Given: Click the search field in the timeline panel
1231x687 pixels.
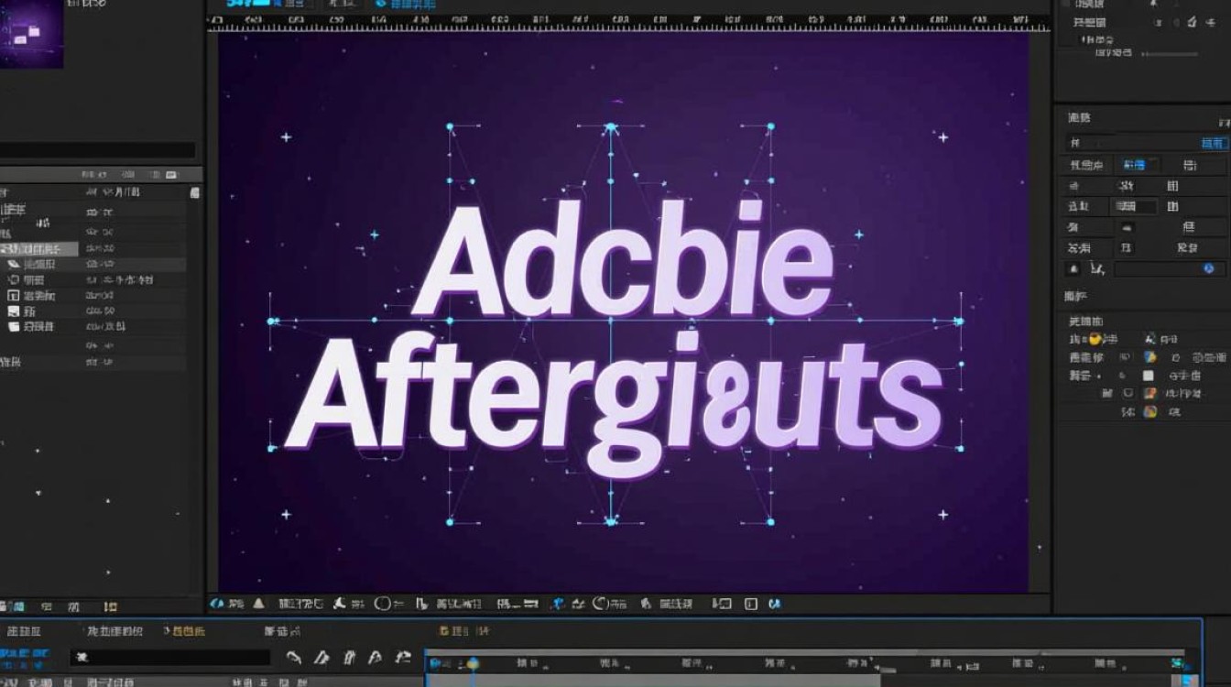Looking at the screenshot, I should (170, 657).
